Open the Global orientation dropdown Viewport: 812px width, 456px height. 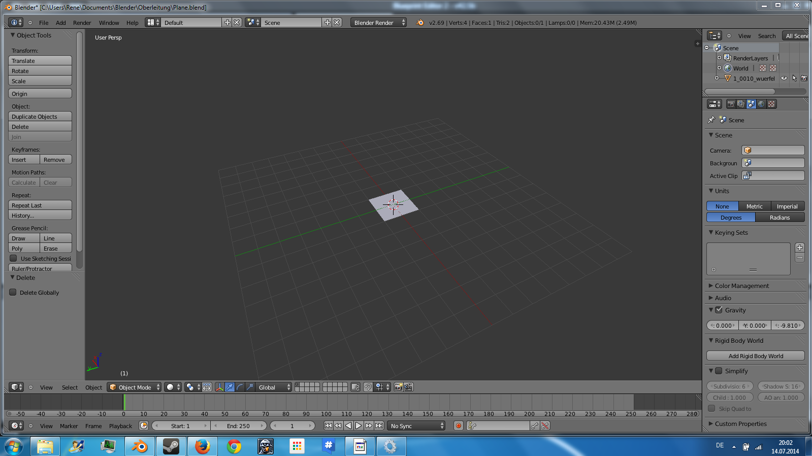[x=274, y=387]
